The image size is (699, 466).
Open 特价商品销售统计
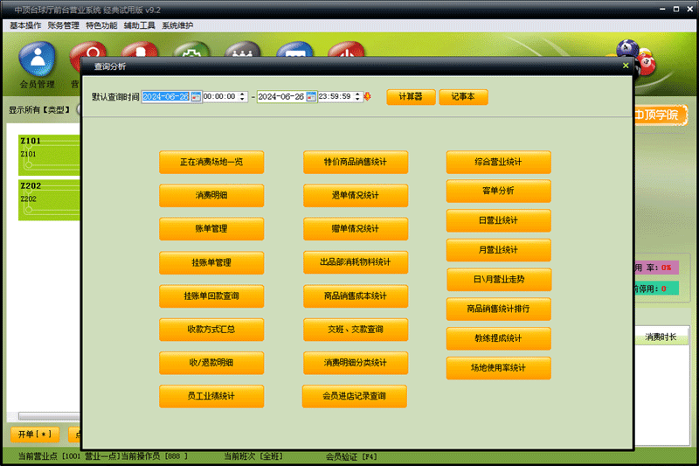(356, 162)
